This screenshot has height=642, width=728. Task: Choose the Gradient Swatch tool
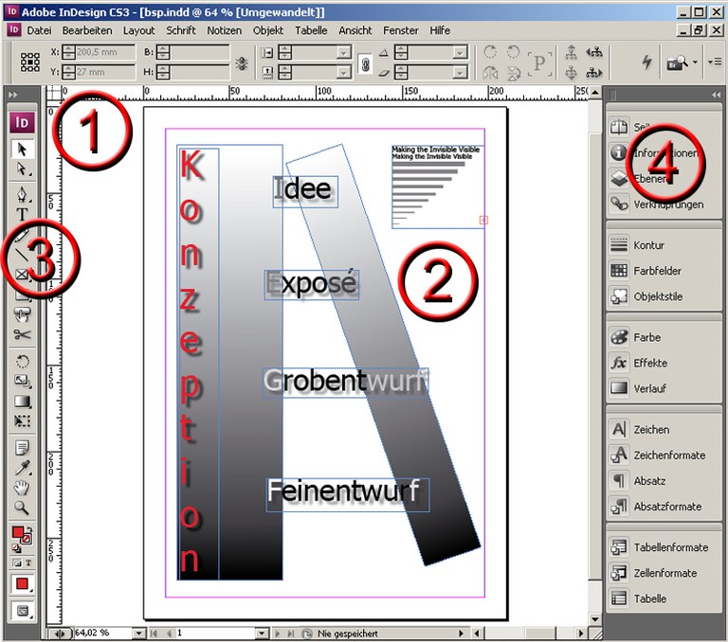22,401
